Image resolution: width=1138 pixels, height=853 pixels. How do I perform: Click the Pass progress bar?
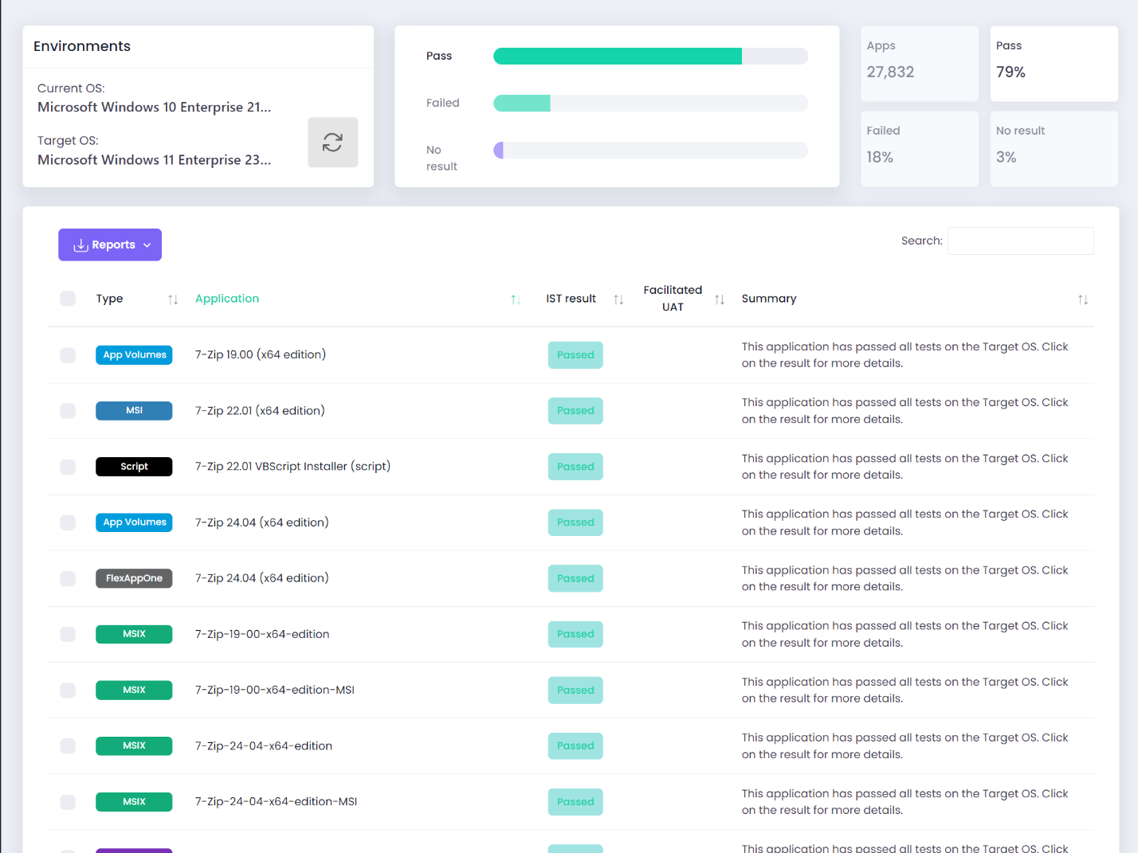pos(650,56)
